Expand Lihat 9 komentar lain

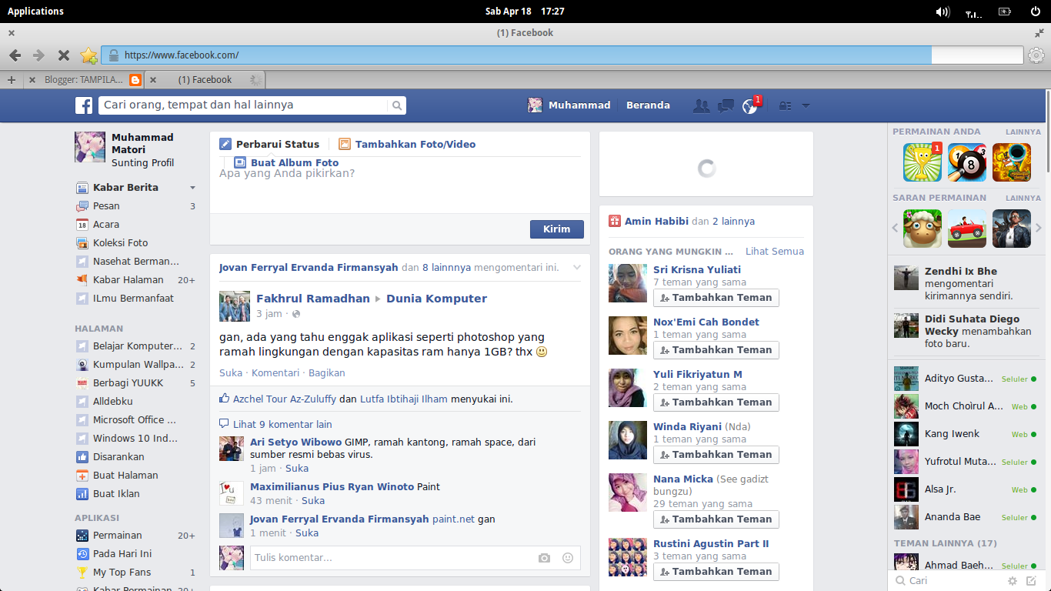coord(282,424)
